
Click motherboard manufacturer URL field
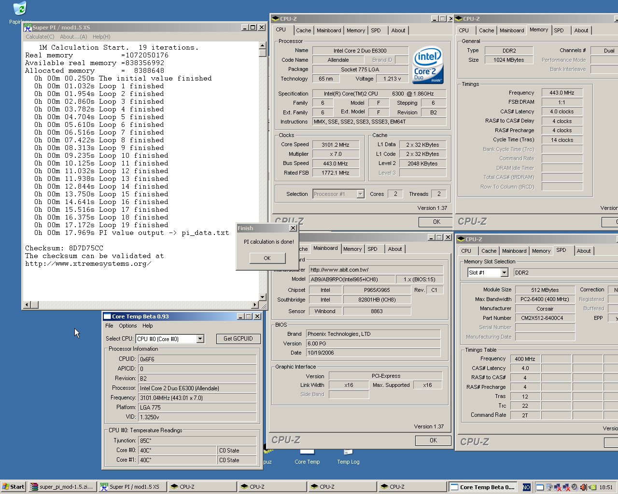pos(376,270)
